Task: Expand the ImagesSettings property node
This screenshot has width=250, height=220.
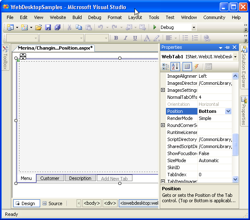Action: point(163,90)
